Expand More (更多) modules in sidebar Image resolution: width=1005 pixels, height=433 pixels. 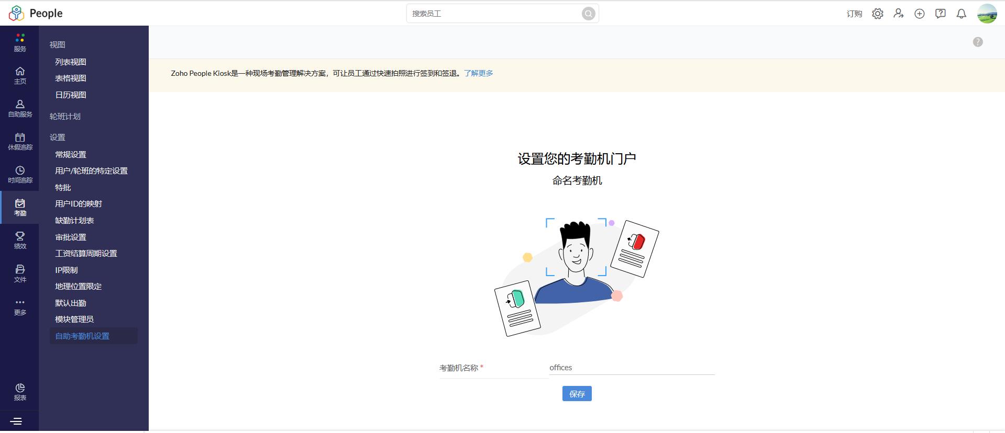pos(20,306)
